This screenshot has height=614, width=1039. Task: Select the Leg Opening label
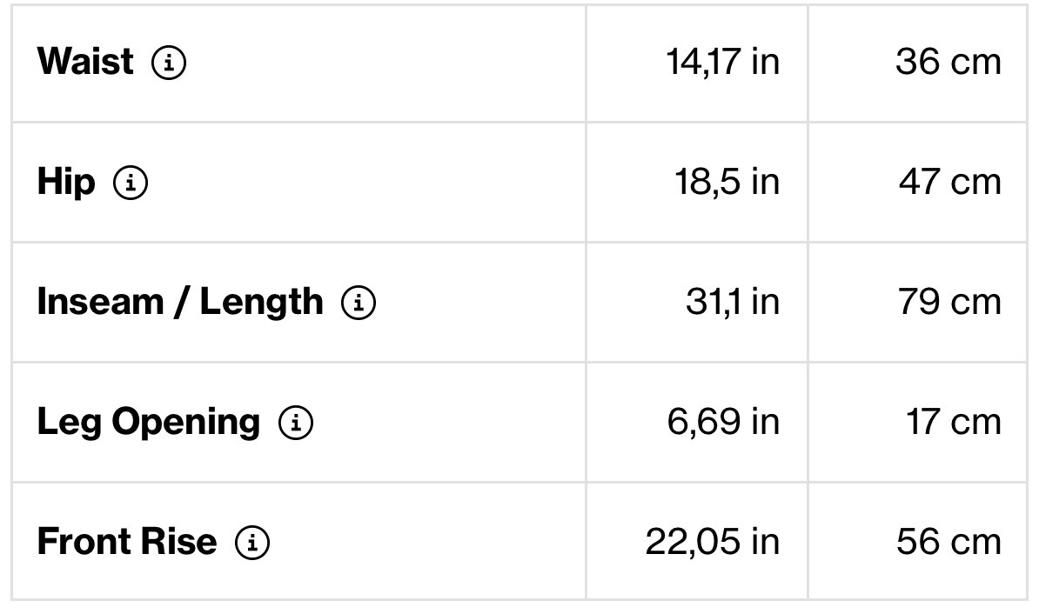[x=149, y=423]
